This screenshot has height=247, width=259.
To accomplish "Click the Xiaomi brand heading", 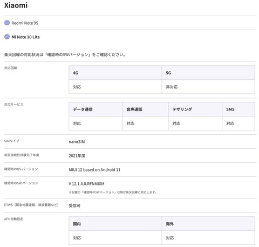I will click(16, 5).
